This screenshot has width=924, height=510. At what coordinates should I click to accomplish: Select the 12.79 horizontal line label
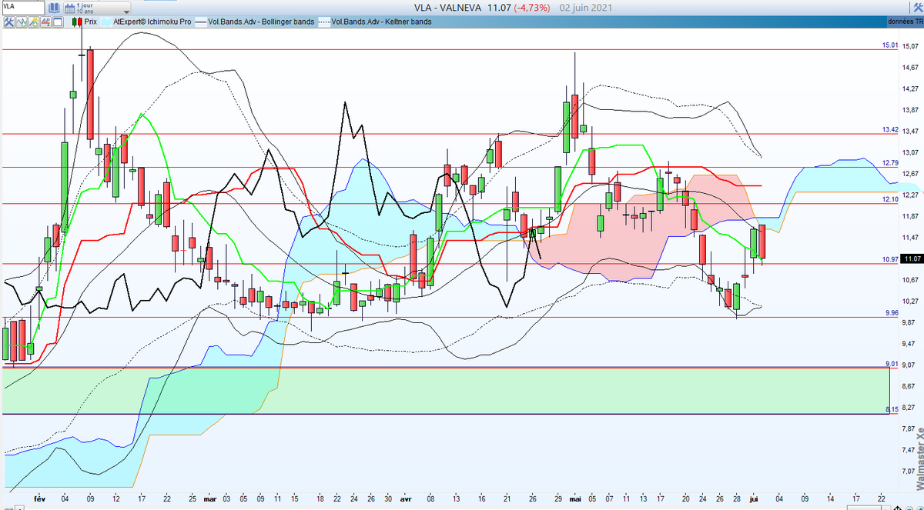890,162
